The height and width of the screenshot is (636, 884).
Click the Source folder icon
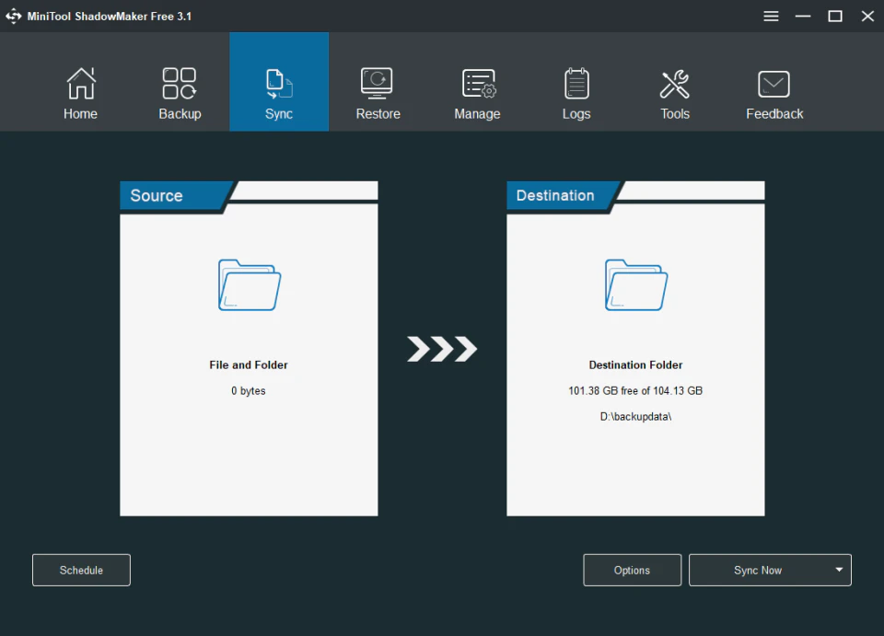(x=248, y=285)
